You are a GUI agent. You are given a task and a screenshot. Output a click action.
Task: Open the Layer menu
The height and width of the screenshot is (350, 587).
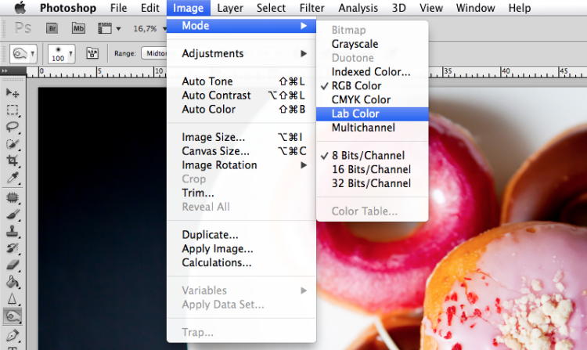coord(230,8)
